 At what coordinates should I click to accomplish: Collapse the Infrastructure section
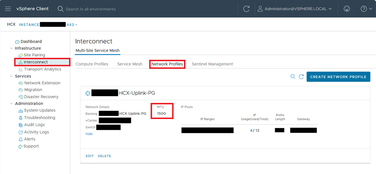[11, 48]
